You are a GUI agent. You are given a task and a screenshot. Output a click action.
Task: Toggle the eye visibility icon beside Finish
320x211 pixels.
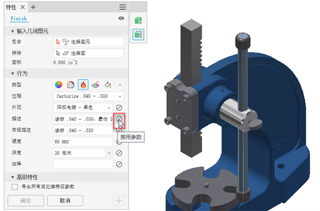[121, 18]
